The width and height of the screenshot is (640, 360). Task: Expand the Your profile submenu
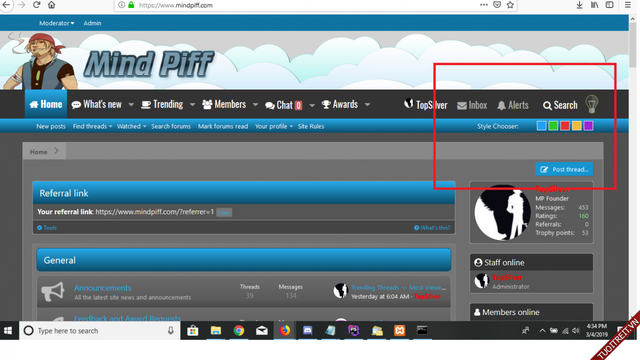coord(274,126)
